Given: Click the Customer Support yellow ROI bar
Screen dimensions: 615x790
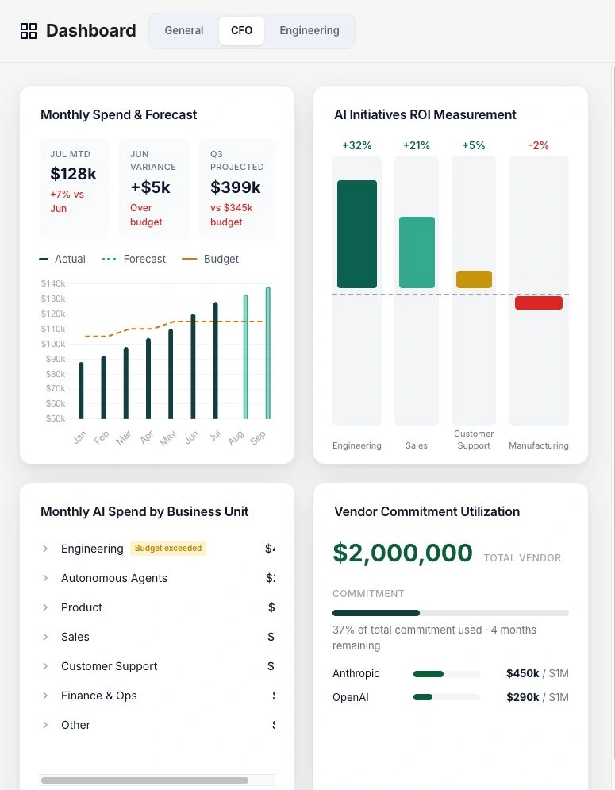Looking at the screenshot, I should click(474, 279).
